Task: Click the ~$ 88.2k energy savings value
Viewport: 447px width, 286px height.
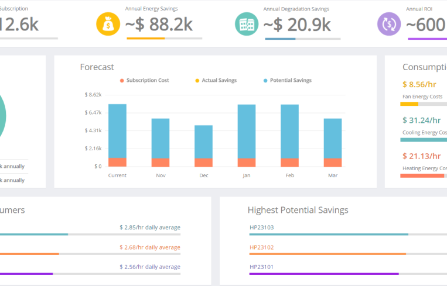Action: [x=159, y=25]
